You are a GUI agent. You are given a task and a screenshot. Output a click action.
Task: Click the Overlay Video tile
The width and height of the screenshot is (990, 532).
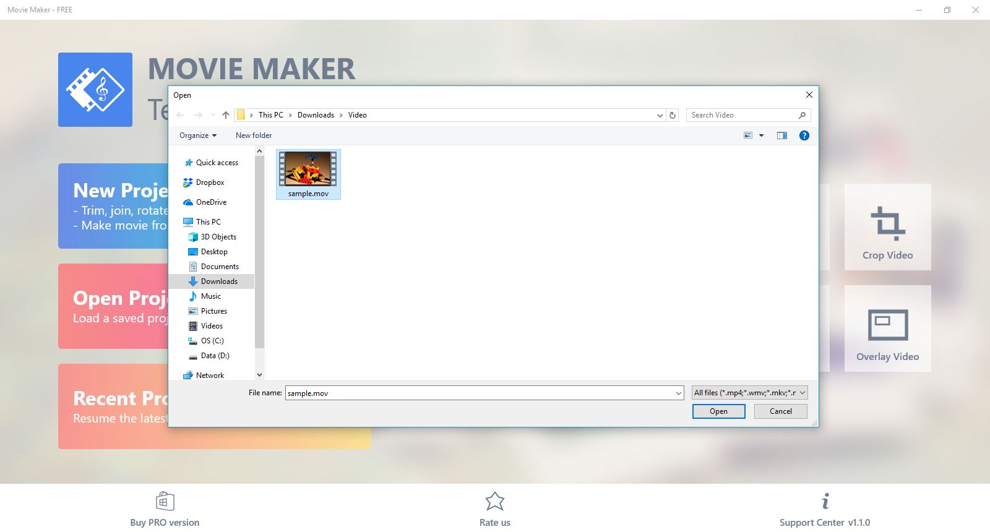(x=887, y=328)
